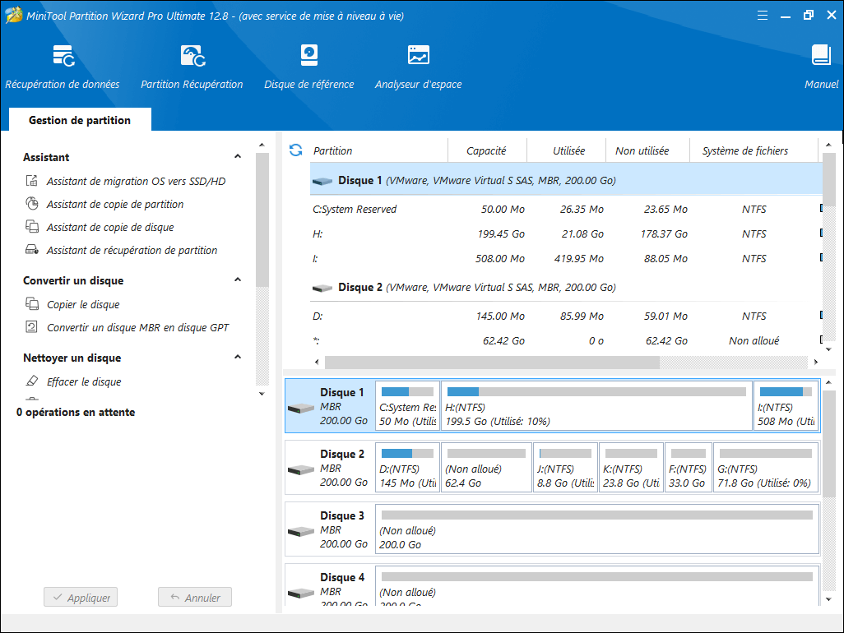Switch to the Gestion de partition tab
Screen dimensions: 844x633
(x=79, y=119)
